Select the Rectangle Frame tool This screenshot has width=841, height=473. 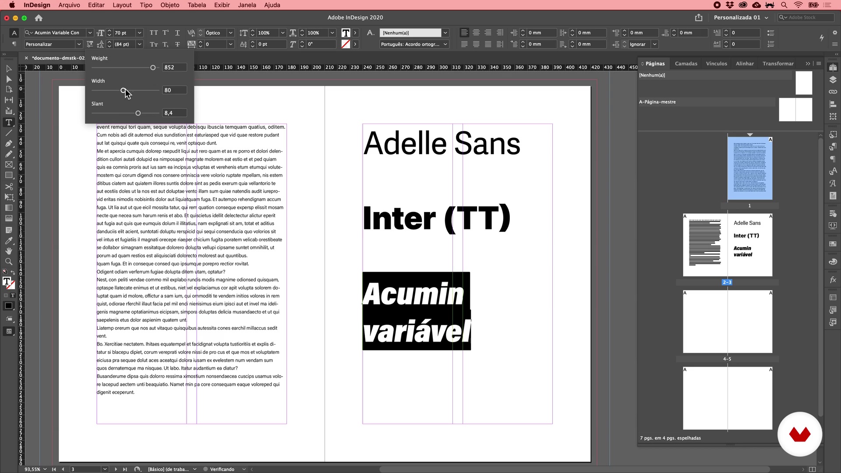(x=8, y=165)
